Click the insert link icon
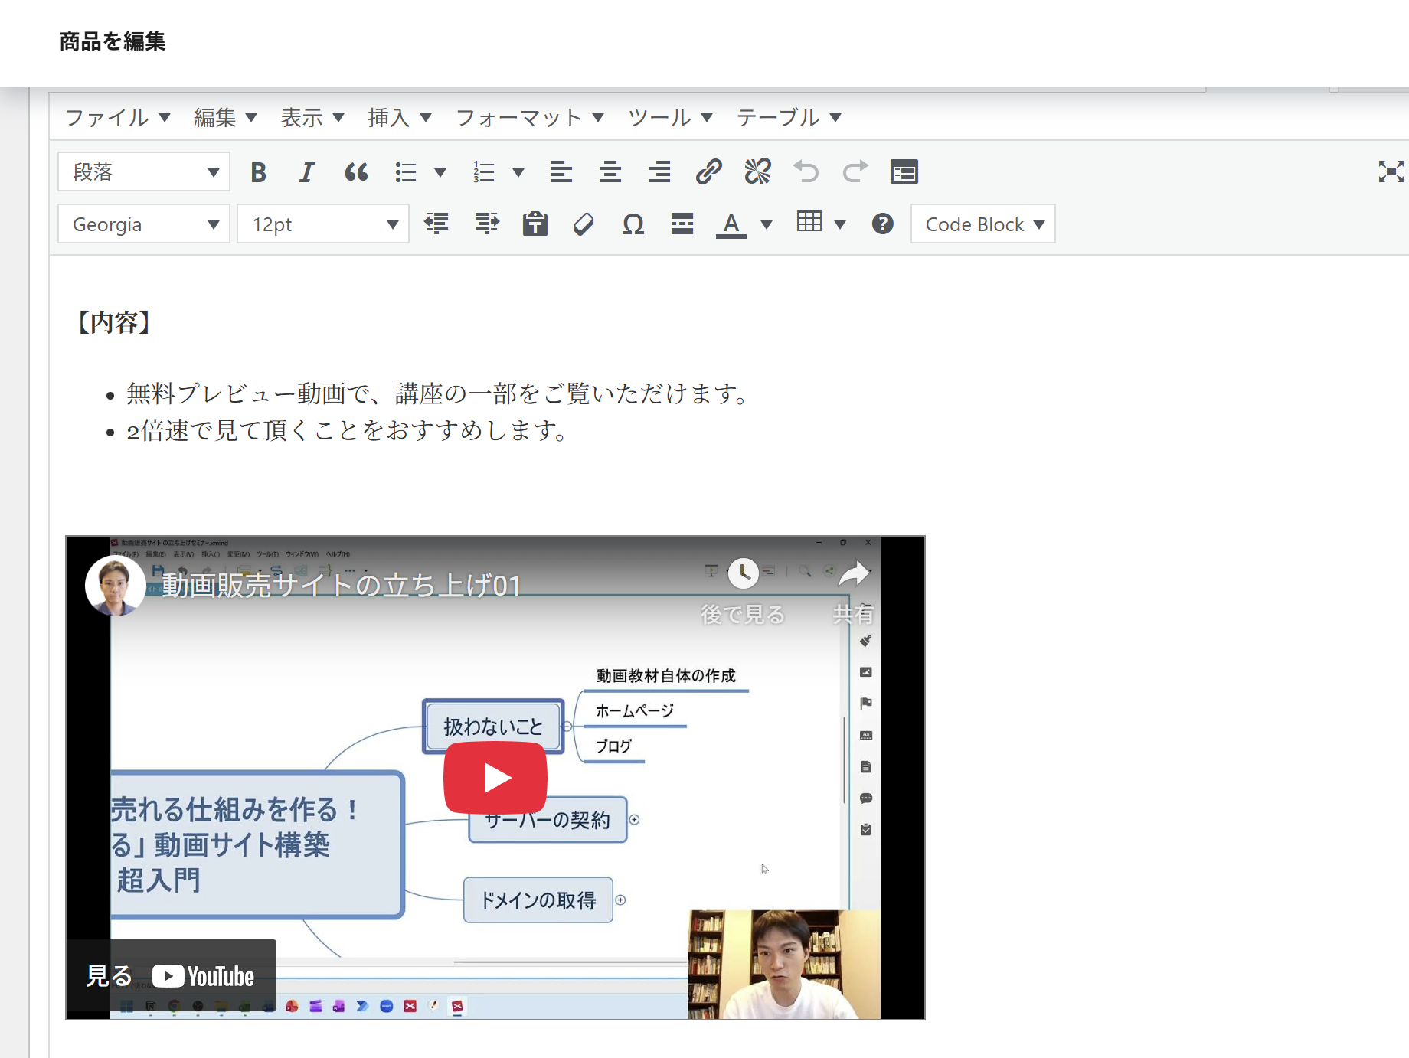This screenshot has height=1058, width=1409. tap(708, 172)
